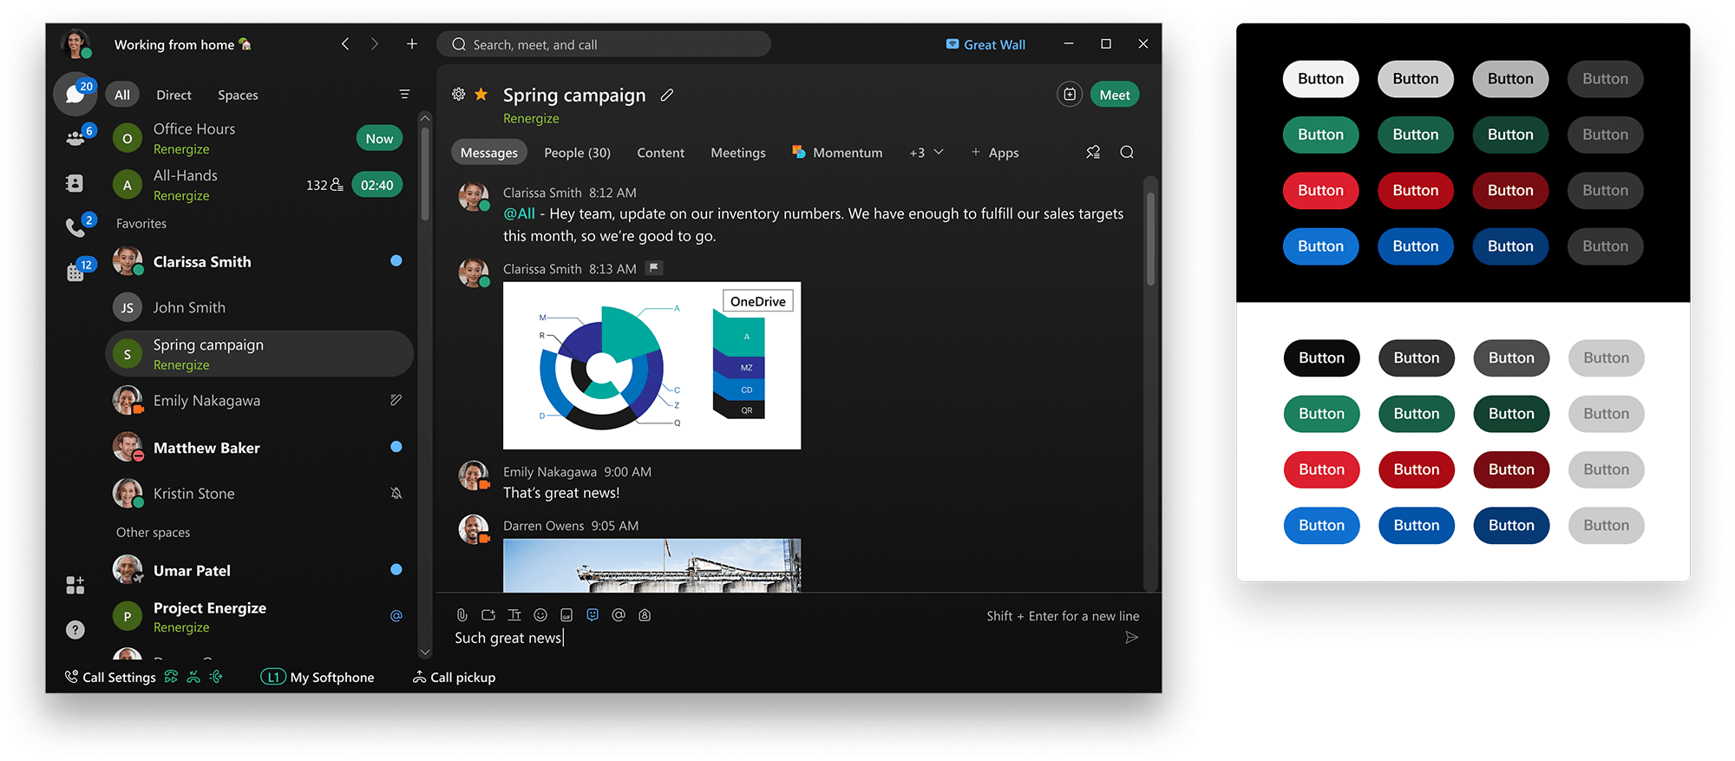This screenshot has width=1735, height=761.
Task: Toggle the flag on Clarissa's 8:13 AM message
Action: tap(655, 268)
